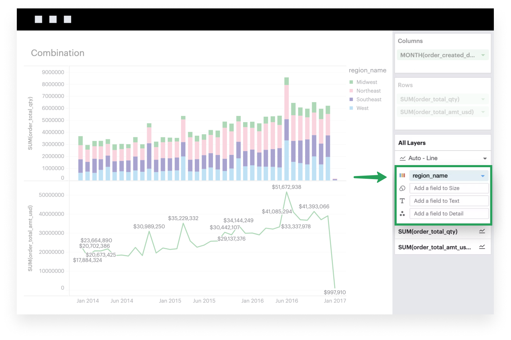Click line chart icon on SUM(order_total_amt_us...) layer
511x340 pixels.
[x=482, y=247]
